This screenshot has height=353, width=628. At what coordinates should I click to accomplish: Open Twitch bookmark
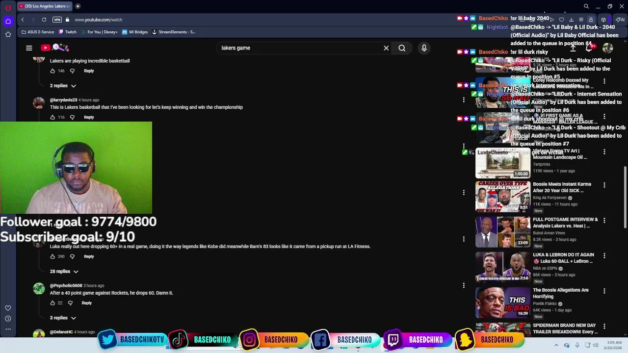[x=68, y=32]
